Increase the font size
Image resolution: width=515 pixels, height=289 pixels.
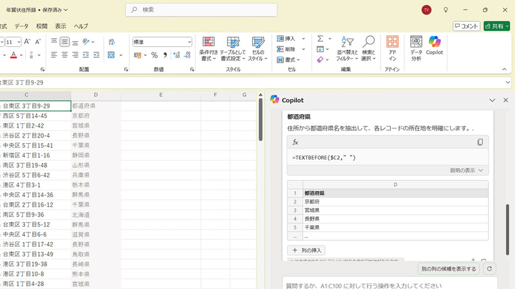(x=27, y=42)
